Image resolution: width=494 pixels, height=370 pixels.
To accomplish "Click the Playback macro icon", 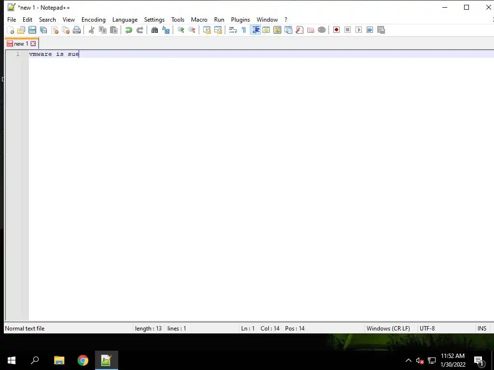I will point(358,30).
